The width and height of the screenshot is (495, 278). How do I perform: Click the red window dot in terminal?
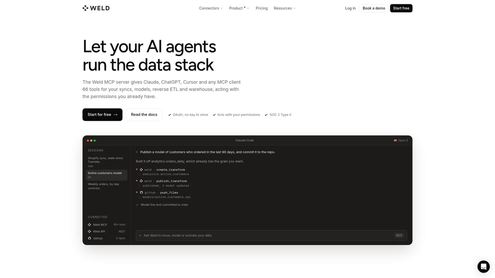point(88,141)
